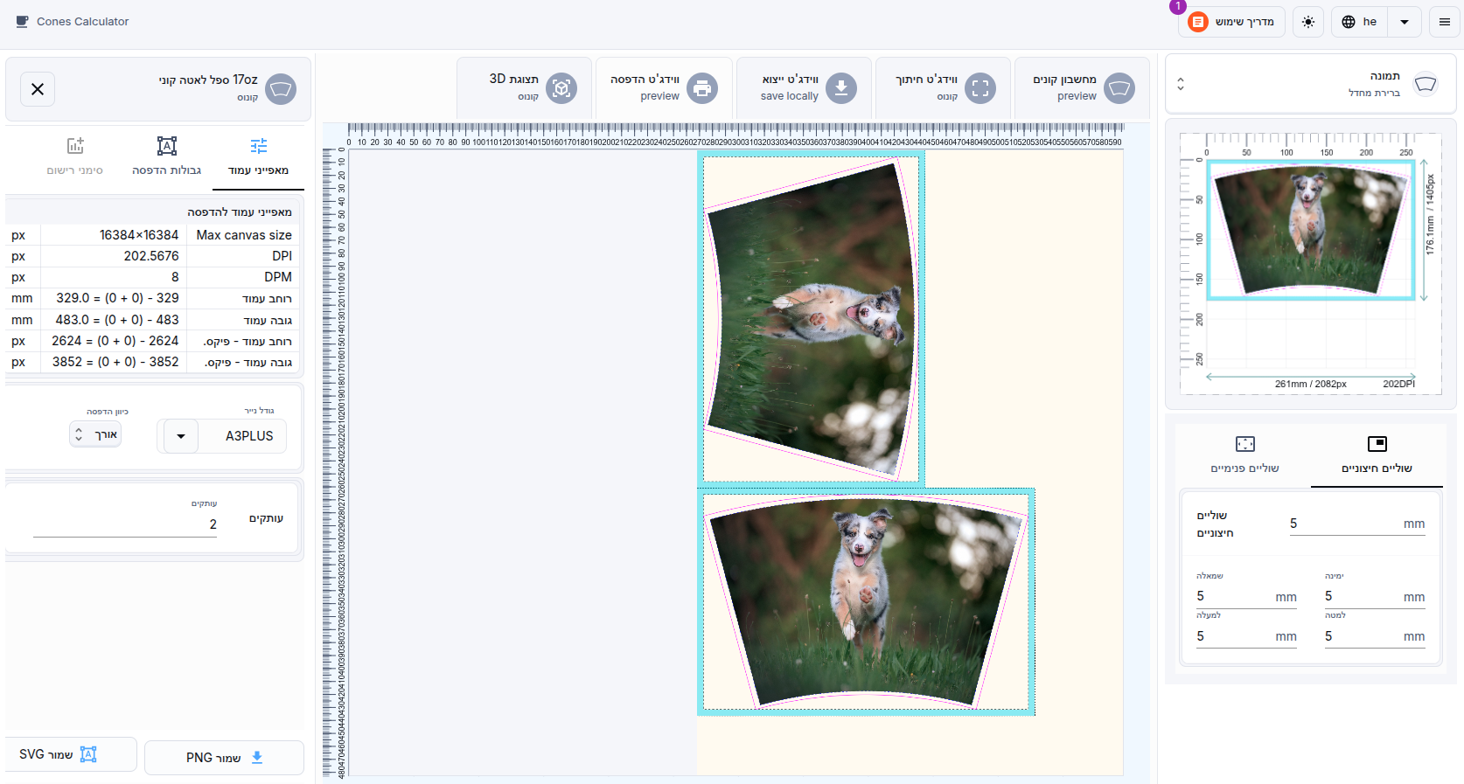Screen dimensions: 1464x784
Task: Switch to the outer margins tab
Action: point(1377,455)
